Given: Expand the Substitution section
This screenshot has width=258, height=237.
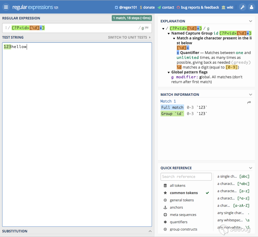Looking at the screenshot, I should 150,231.
